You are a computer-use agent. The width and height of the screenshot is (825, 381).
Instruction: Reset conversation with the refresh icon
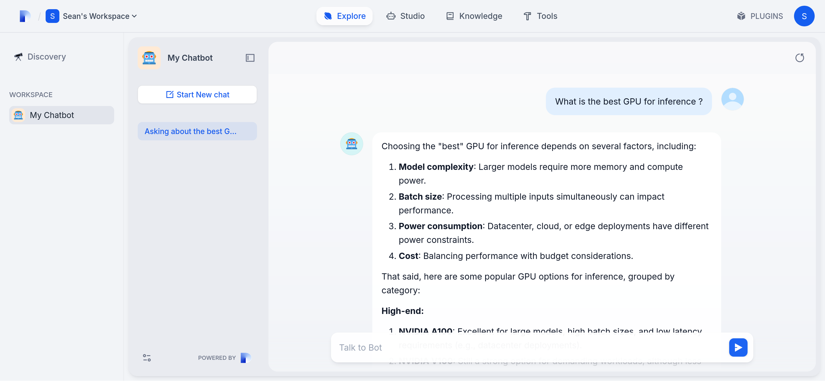pos(799,58)
